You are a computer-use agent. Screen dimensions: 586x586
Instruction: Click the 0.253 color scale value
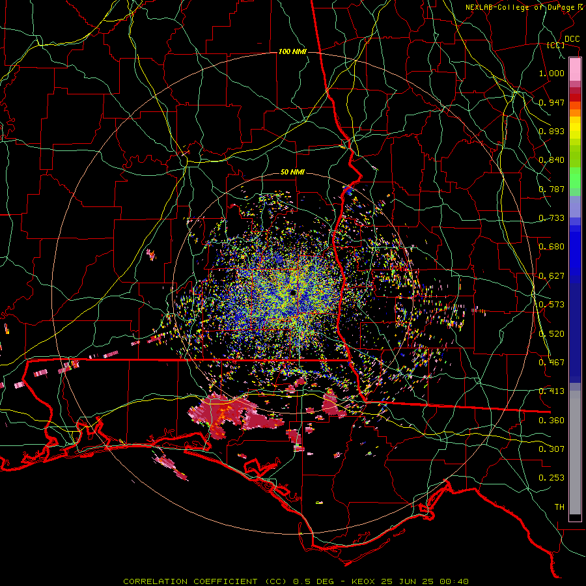pyautogui.click(x=551, y=478)
